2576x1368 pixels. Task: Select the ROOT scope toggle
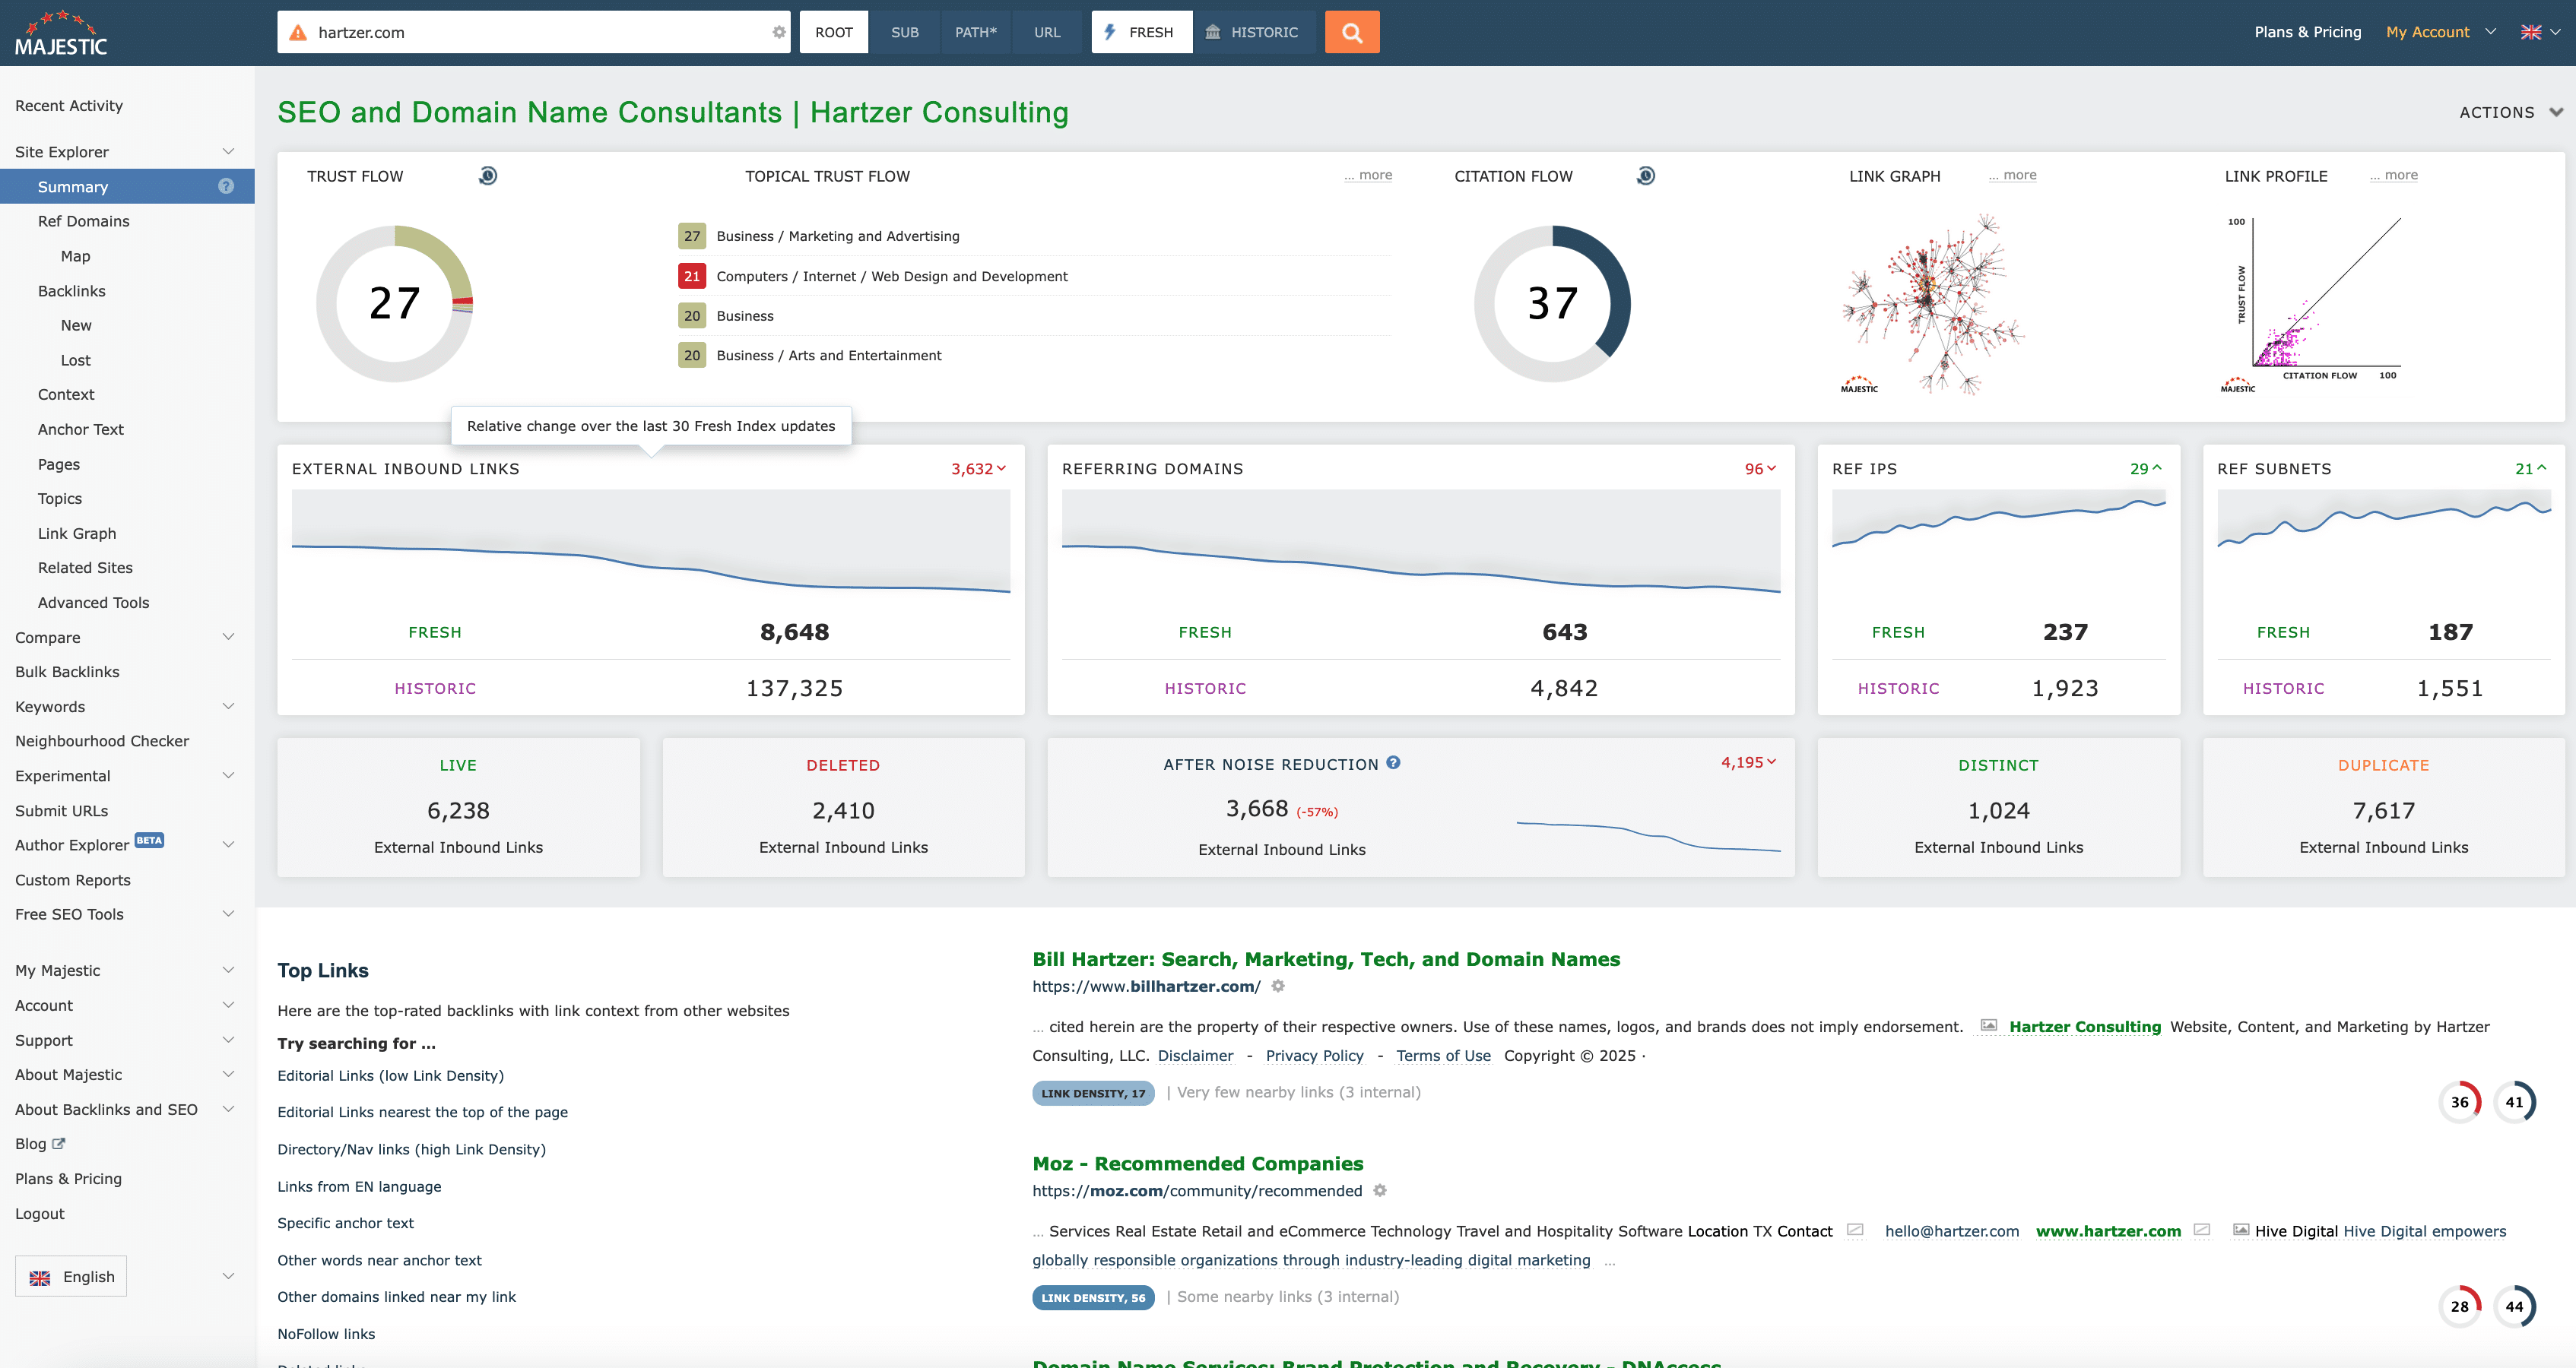click(x=834, y=32)
